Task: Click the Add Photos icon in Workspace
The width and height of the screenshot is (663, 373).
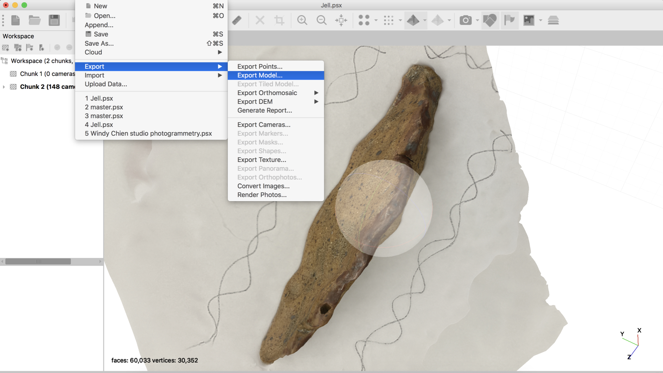Action: pyautogui.click(x=18, y=48)
